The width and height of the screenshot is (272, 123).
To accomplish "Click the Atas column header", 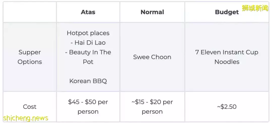I will (x=88, y=12).
